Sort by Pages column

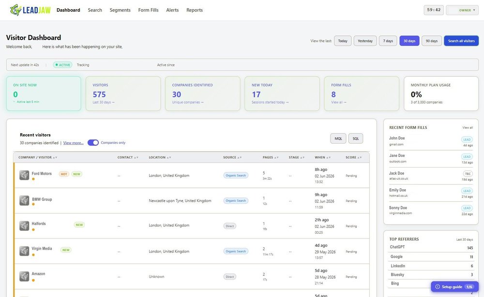(x=271, y=157)
